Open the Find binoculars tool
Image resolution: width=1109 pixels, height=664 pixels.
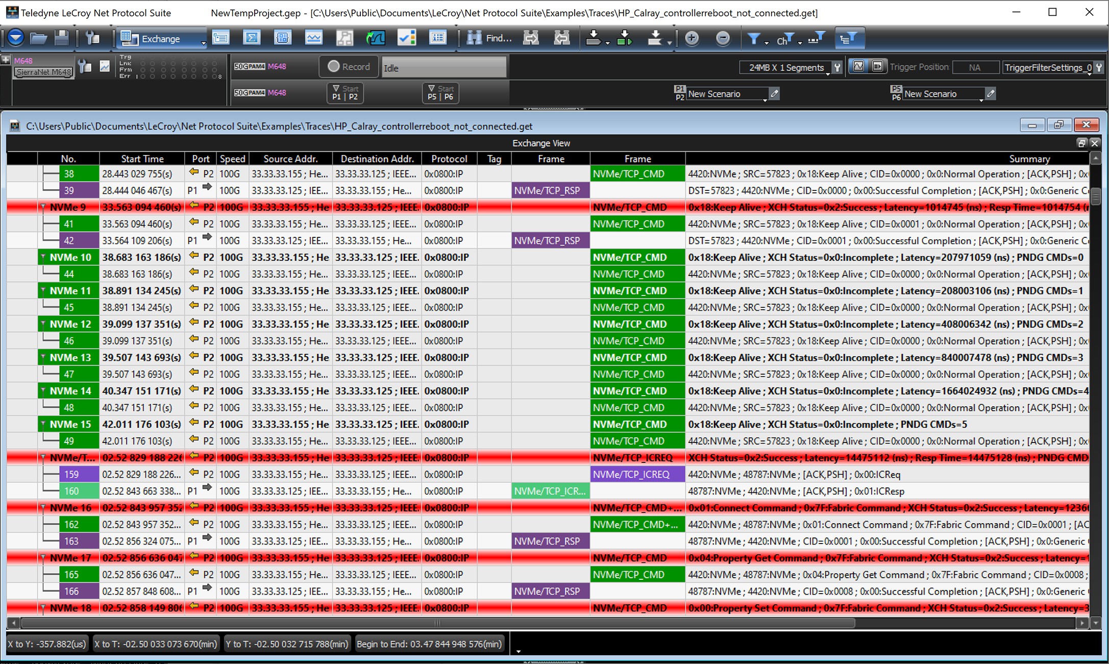coord(488,38)
